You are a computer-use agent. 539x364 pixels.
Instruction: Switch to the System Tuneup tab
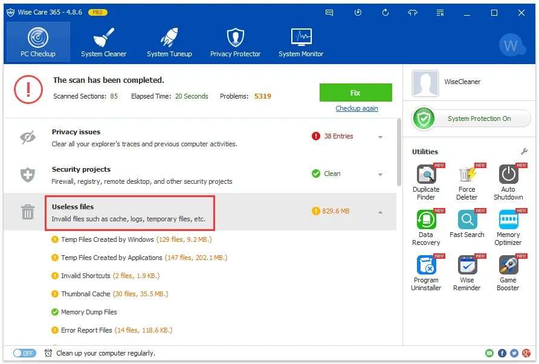tap(169, 42)
